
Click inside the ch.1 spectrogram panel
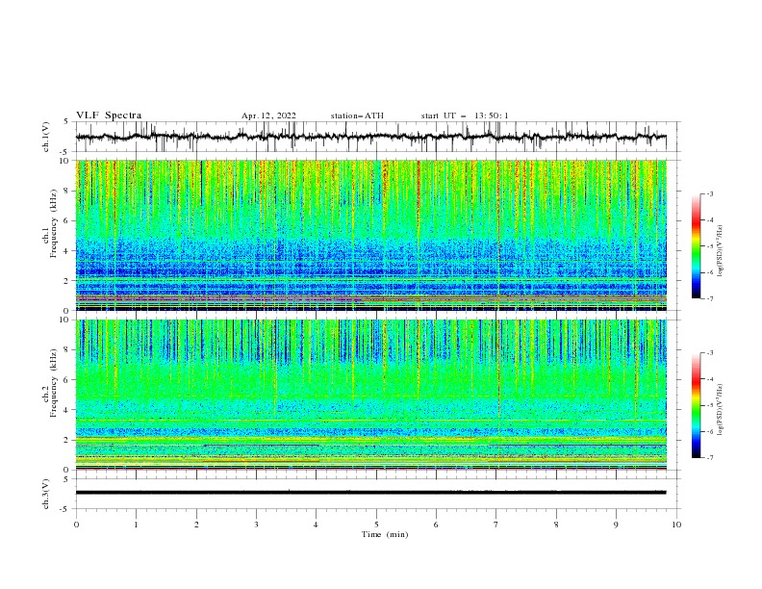pyautogui.click(x=370, y=235)
